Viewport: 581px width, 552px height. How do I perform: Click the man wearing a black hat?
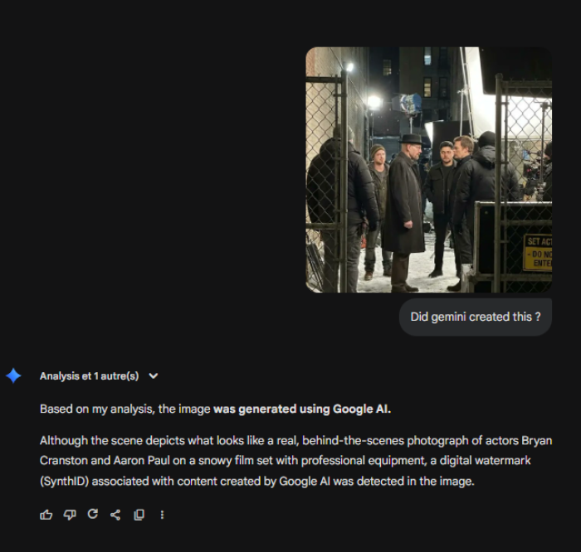[405, 211]
